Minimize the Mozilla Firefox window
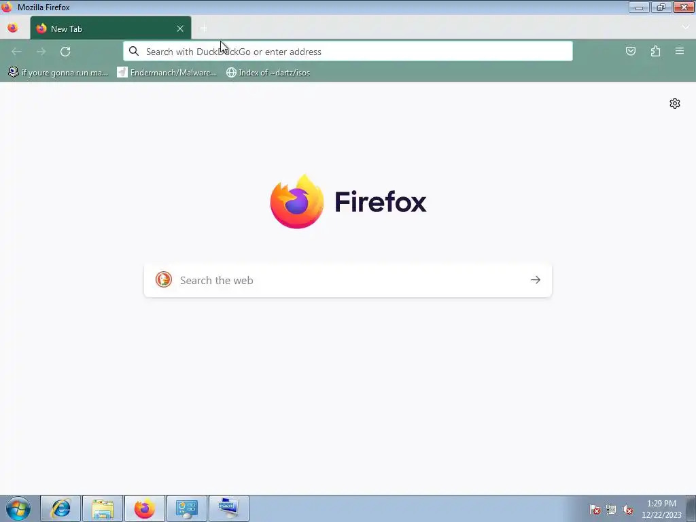 (639, 7)
